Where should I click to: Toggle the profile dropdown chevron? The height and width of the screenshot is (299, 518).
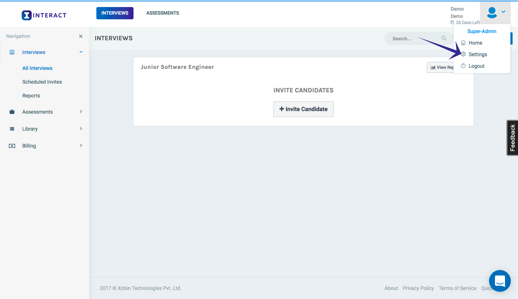tap(503, 12)
